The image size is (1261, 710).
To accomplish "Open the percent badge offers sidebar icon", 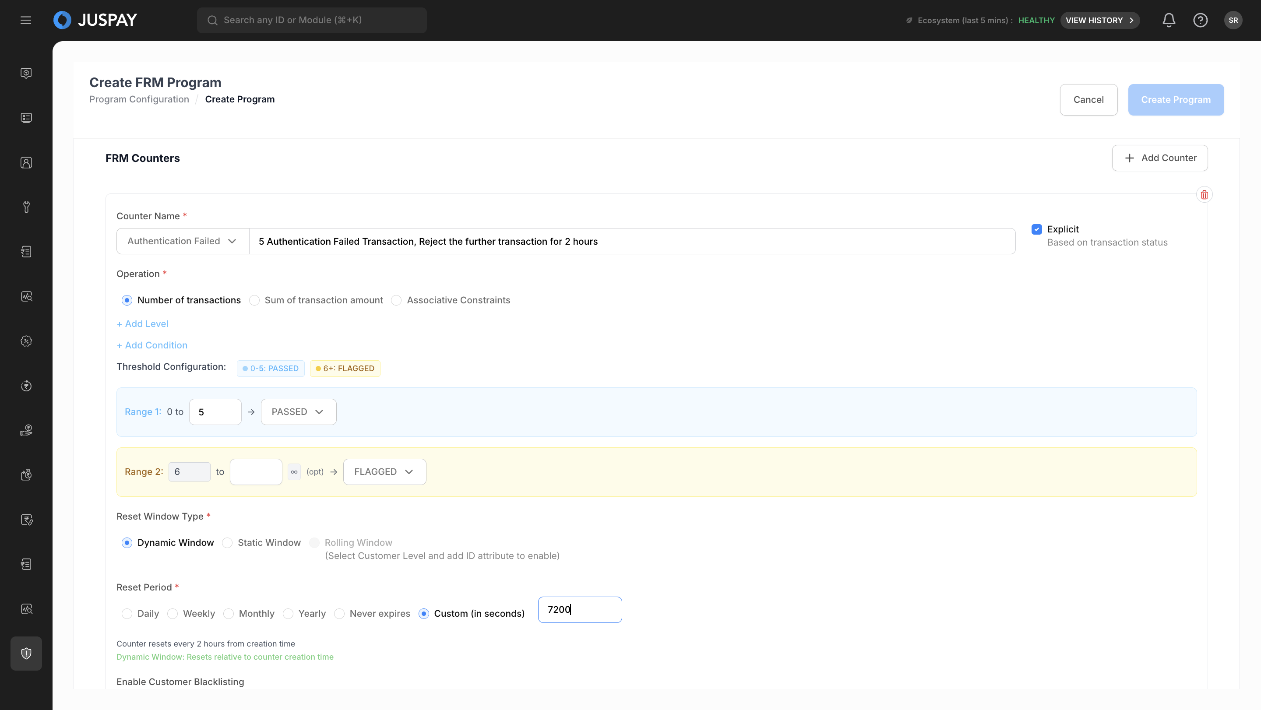I will click(26, 341).
